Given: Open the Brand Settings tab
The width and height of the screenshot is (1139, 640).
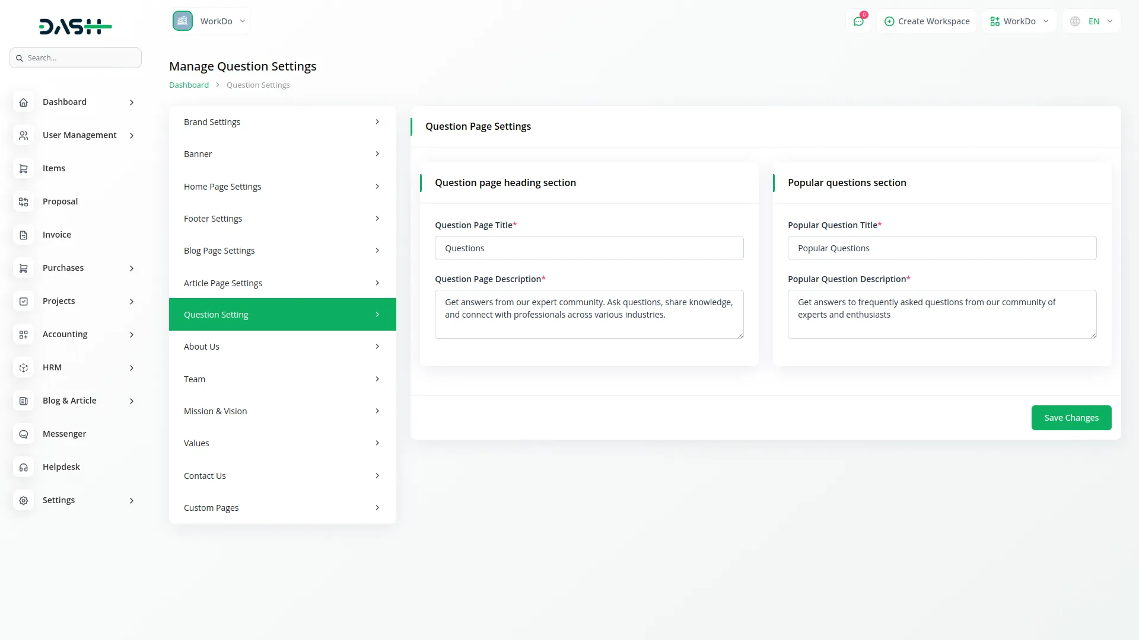Looking at the screenshot, I should click(282, 122).
